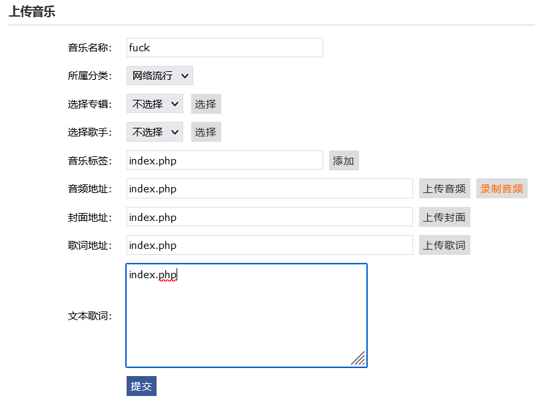The height and width of the screenshot is (402, 535).
Task: Click the 选择 button next to album dropdown
Action: [x=205, y=103]
